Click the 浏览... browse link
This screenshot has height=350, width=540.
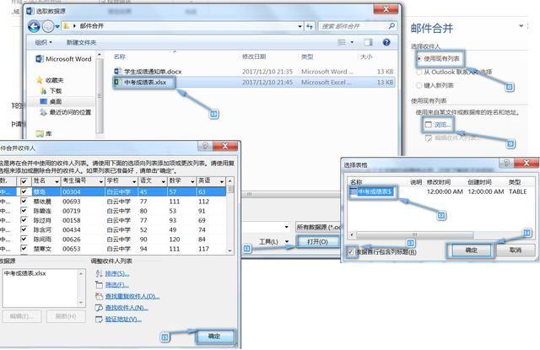click(x=442, y=124)
